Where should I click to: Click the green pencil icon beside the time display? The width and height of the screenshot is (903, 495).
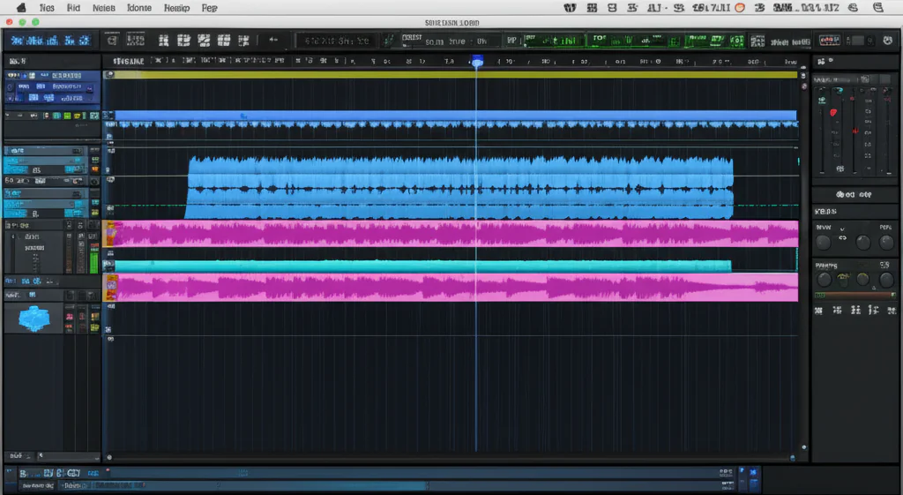tap(389, 41)
